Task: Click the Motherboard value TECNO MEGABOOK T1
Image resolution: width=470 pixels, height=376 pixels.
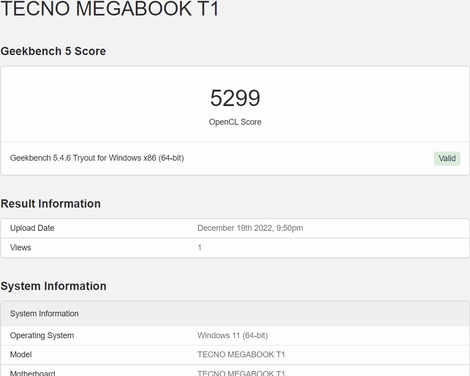Action: (241, 373)
